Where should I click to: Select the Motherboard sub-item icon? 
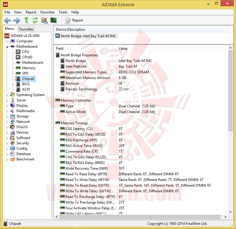pyautogui.click(x=18, y=62)
